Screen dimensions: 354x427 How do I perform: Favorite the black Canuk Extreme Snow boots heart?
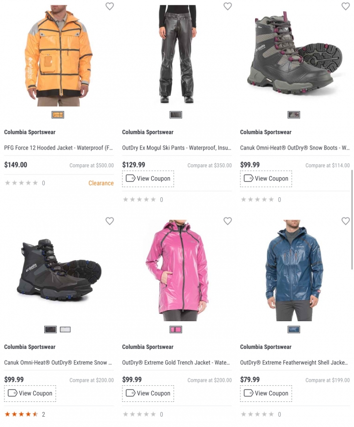[110, 221]
